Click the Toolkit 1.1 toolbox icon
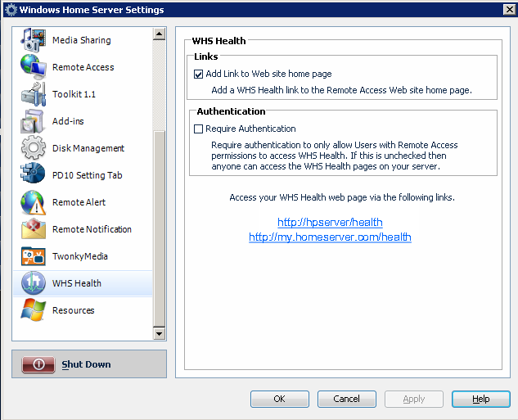Viewport: 518px width, 420px height. (33, 94)
